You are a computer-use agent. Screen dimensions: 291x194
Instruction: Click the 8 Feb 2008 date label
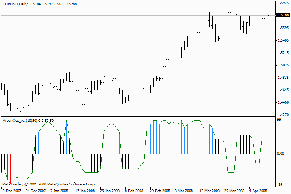click(134, 191)
